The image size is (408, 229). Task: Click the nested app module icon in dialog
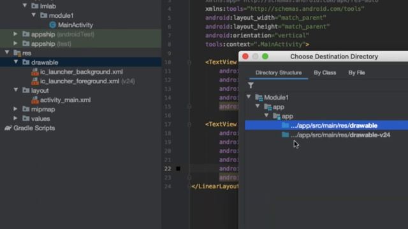click(277, 116)
